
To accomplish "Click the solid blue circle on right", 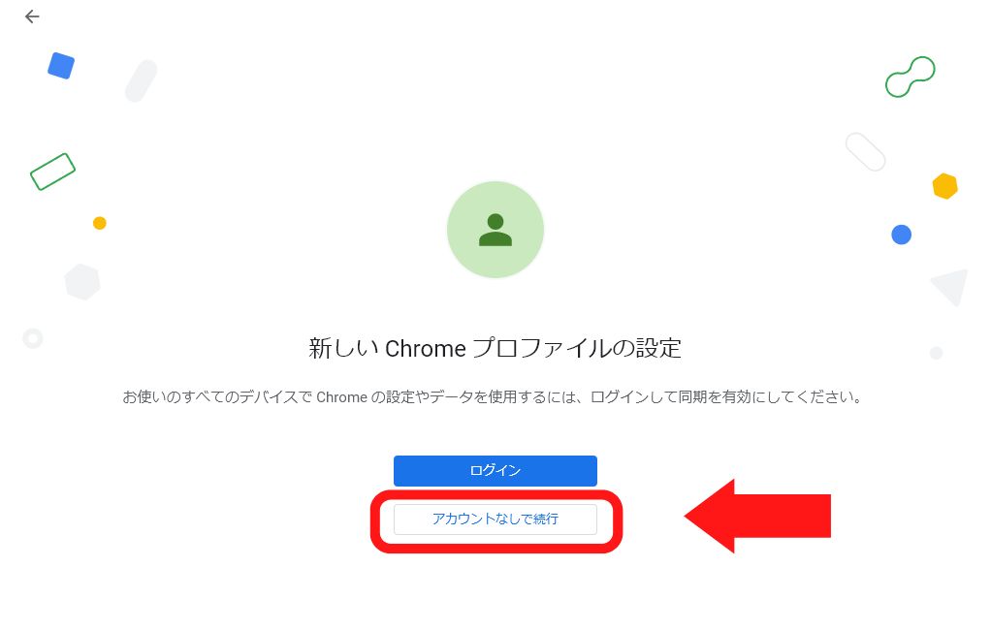I will (901, 235).
